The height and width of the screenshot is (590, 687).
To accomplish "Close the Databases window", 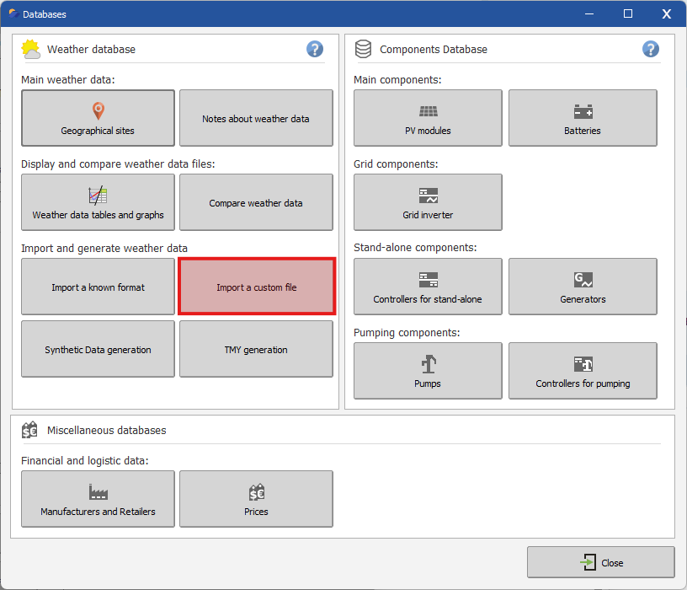I will click(601, 562).
